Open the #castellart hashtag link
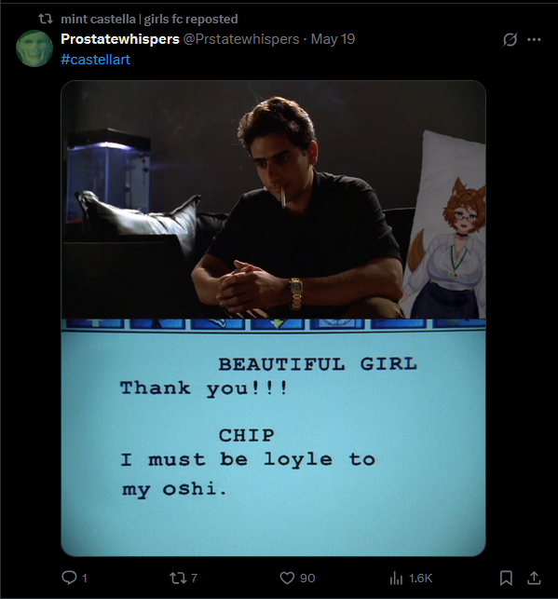Viewport: 558px width, 599px height. 95,60
